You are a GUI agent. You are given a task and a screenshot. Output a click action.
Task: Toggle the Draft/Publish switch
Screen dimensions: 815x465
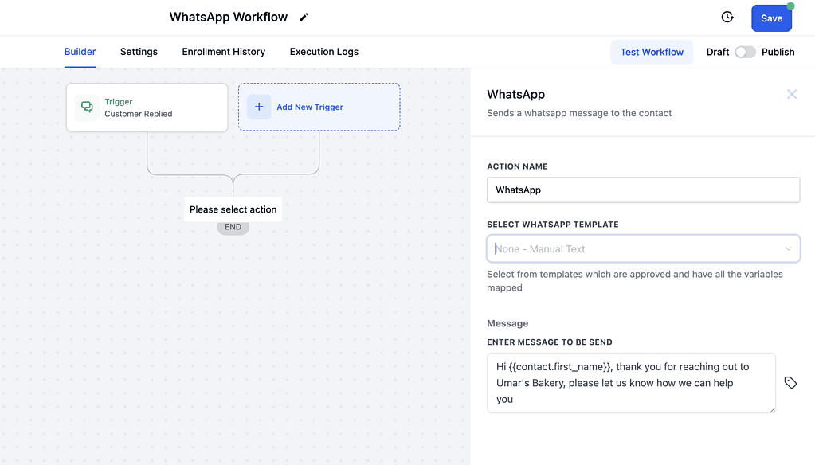pyautogui.click(x=745, y=51)
